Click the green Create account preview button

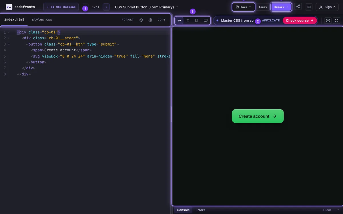pos(258,116)
